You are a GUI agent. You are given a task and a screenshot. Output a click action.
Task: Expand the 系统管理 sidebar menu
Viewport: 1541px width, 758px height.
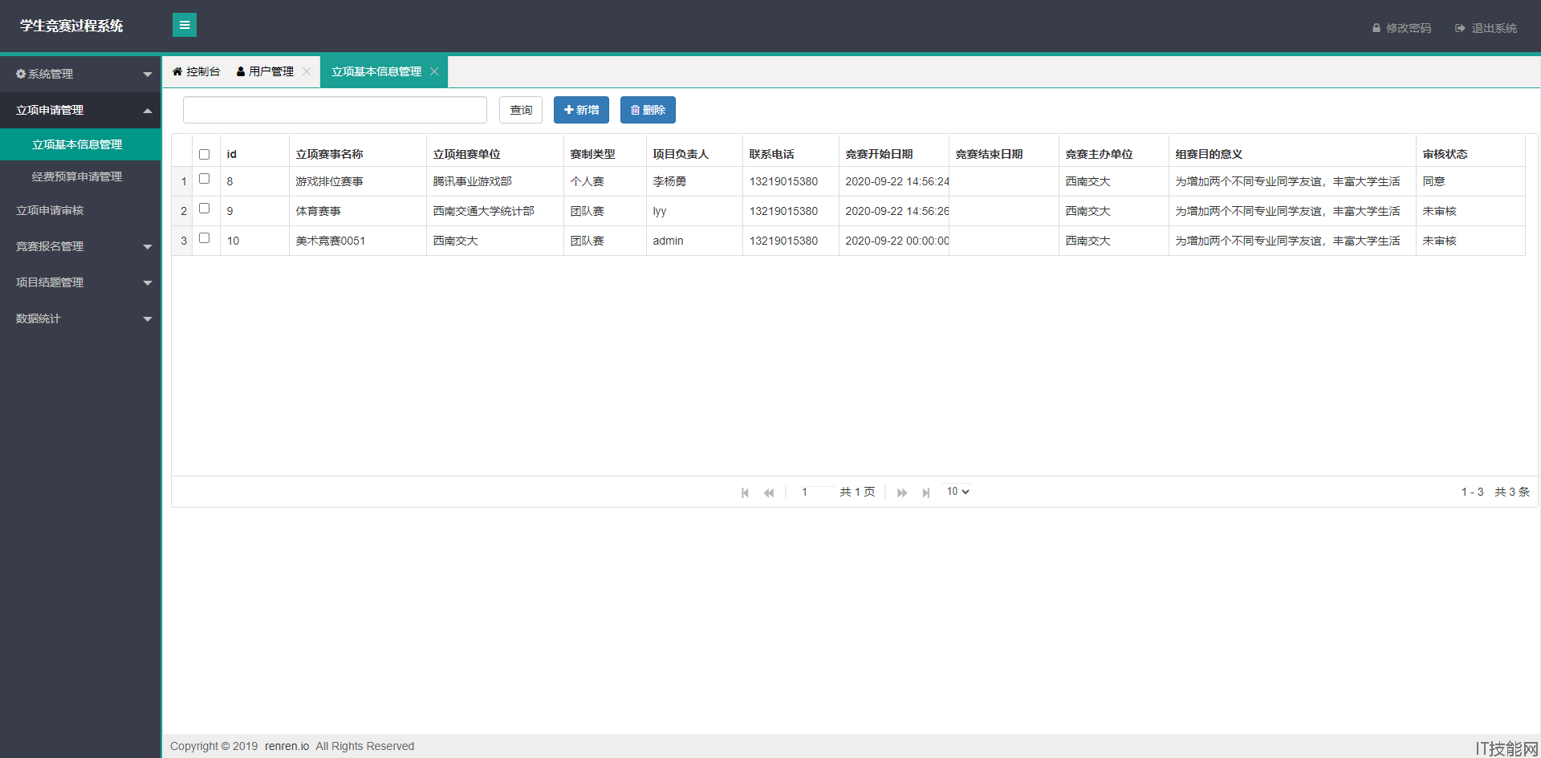point(80,74)
